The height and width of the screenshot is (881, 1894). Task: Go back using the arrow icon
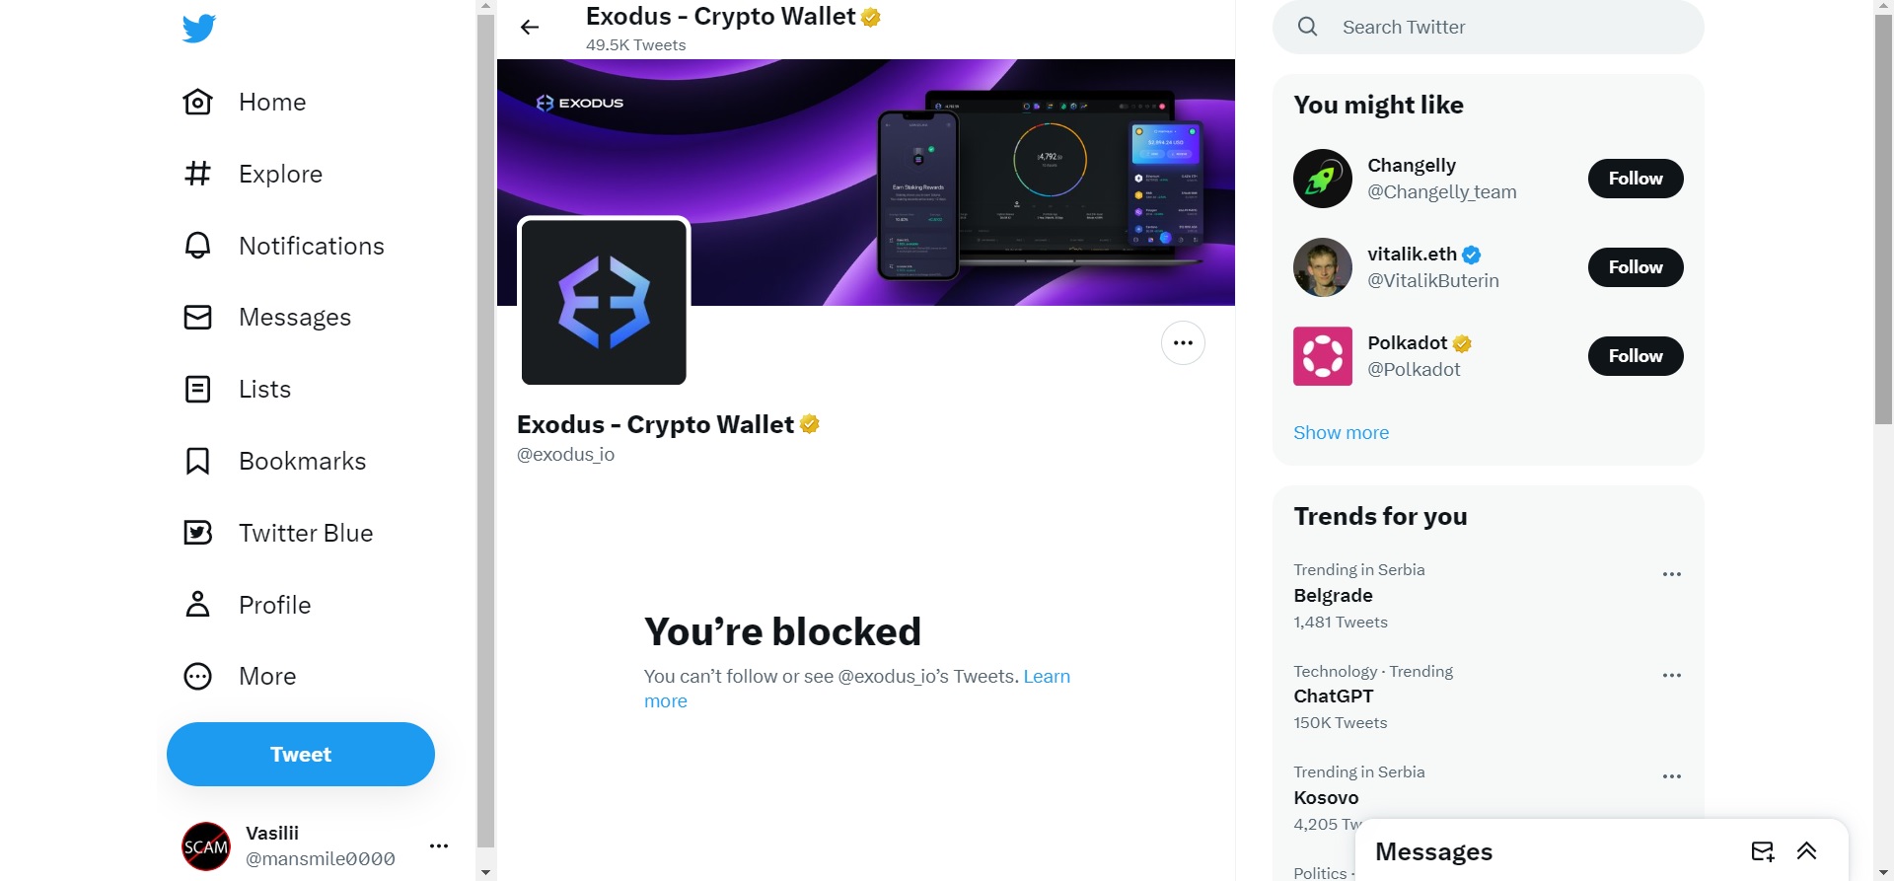(530, 28)
